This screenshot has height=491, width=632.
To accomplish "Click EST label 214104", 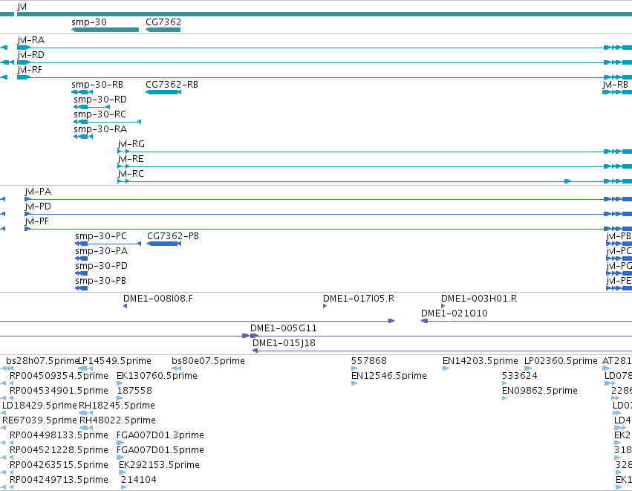I will click(139, 480).
